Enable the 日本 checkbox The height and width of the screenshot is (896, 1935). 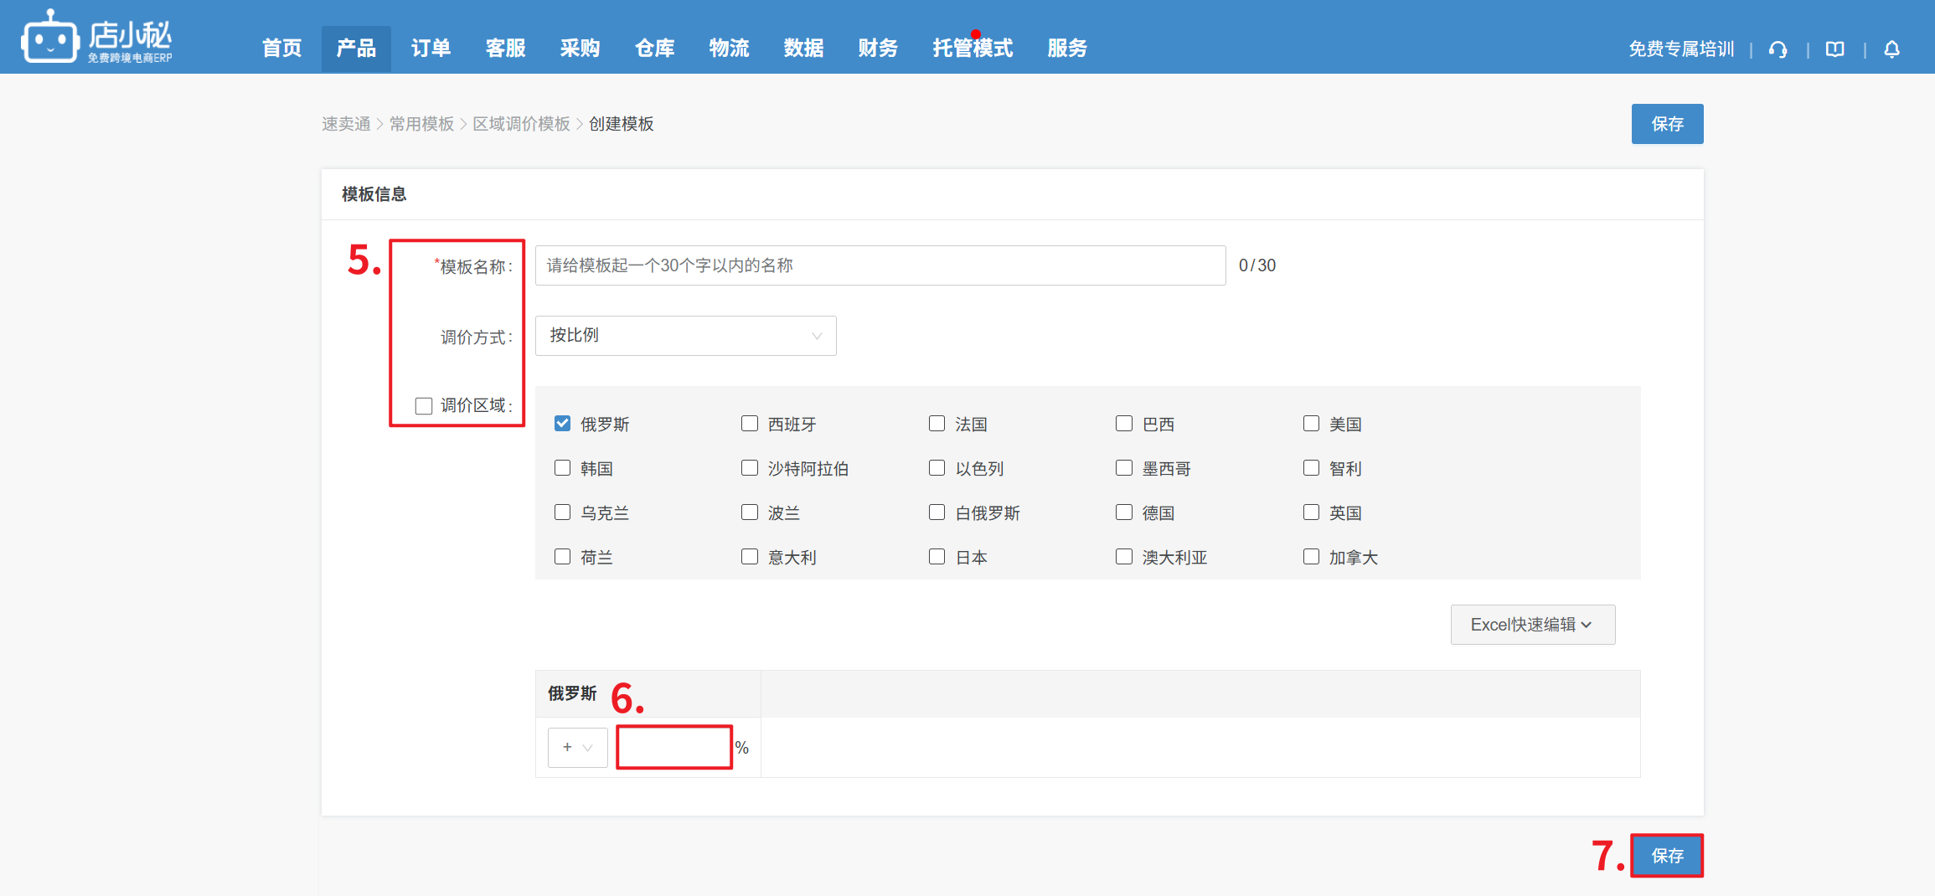coord(937,557)
